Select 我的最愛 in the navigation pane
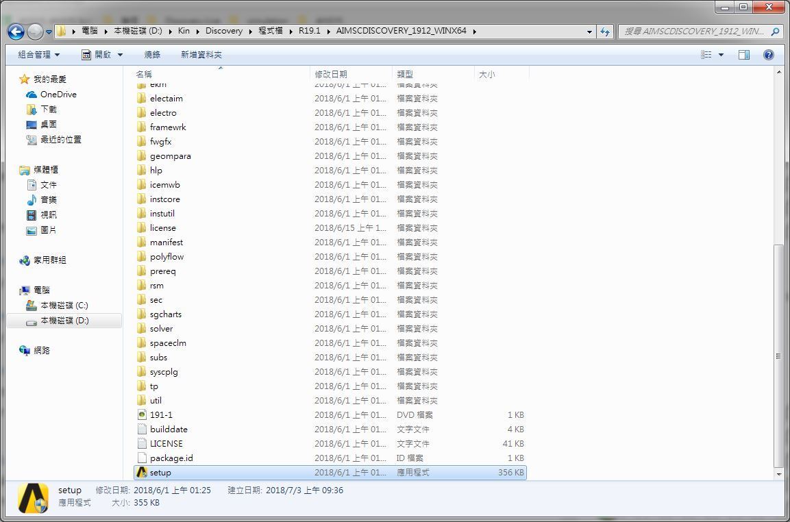Image resolution: width=790 pixels, height=522 pixels. click(x=50, y=79)
